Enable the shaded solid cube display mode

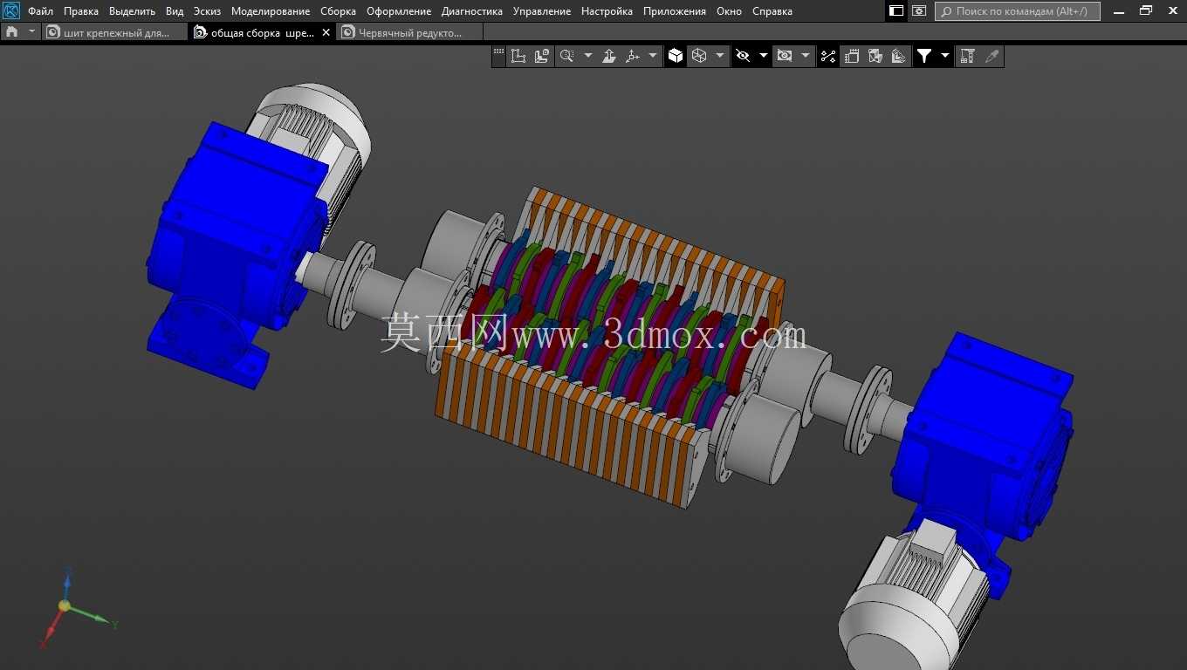click(x=676, y=57)
